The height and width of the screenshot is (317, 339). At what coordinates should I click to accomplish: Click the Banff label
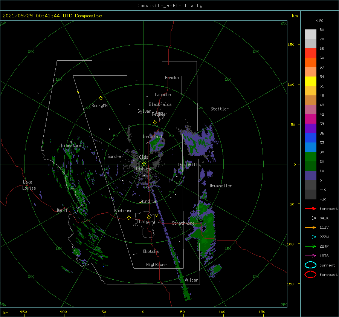(62, 210)
